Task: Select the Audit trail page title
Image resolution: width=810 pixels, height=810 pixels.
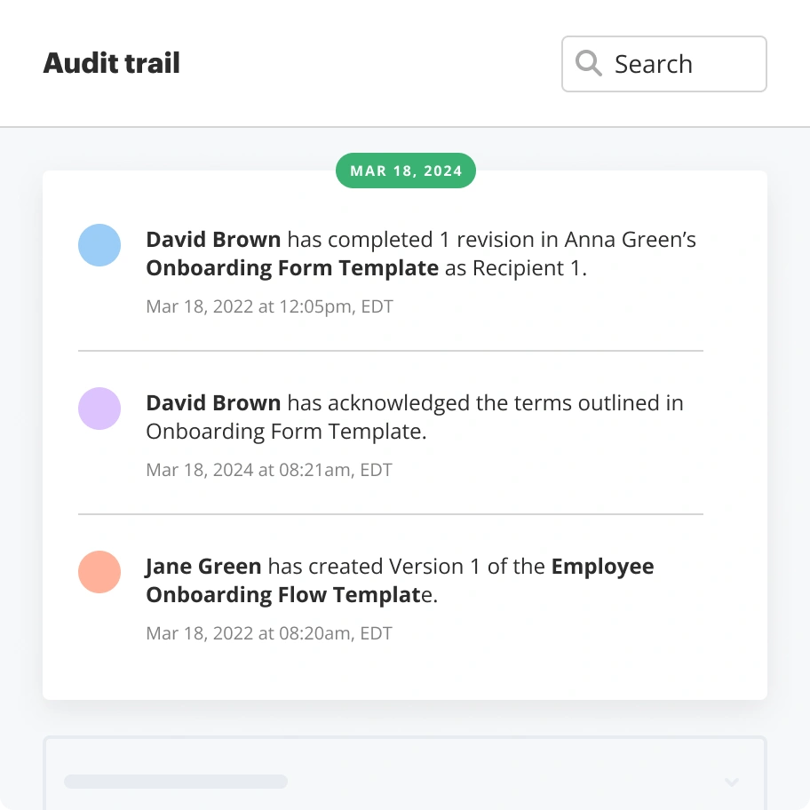Action: tap(111, 63)
